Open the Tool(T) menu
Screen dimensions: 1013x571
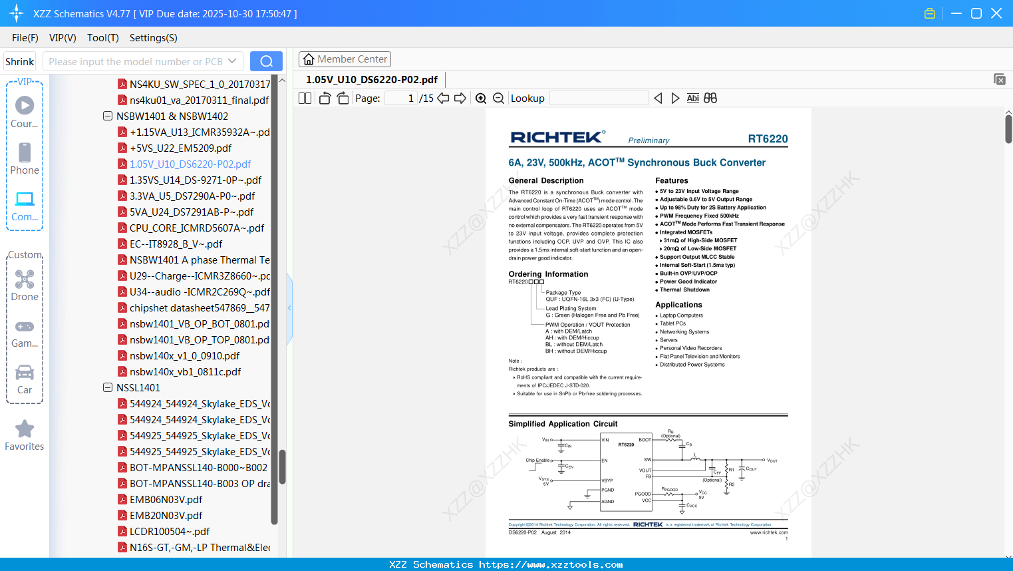pyautogui.click(x=103, y=38)
